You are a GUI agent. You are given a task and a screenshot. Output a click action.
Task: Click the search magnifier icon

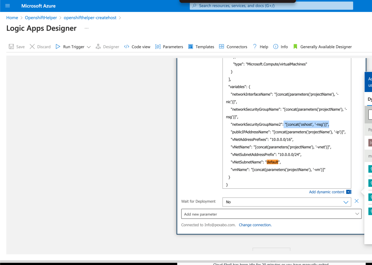click(194, 5)
